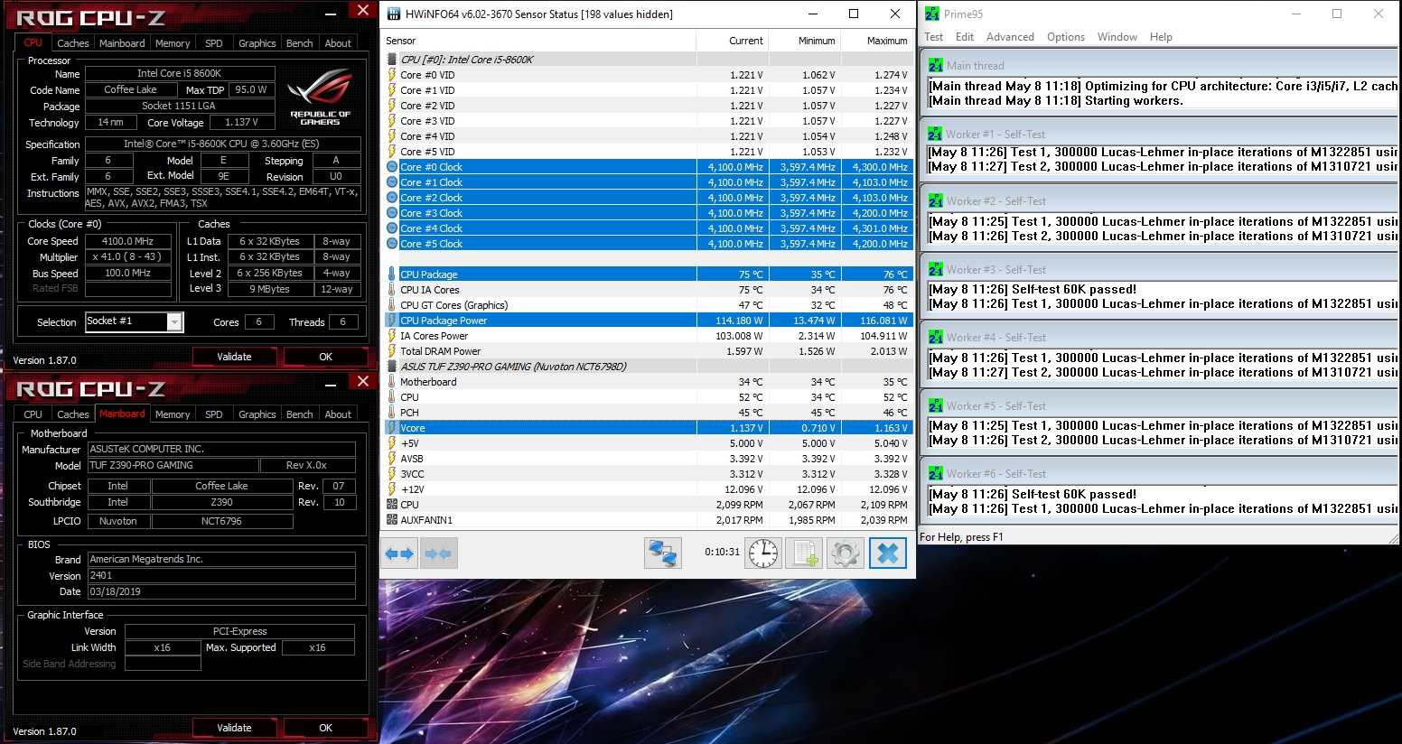
Task: Switch to the Bench tab in upper CPU-Z window
Action: click(299, 43)
